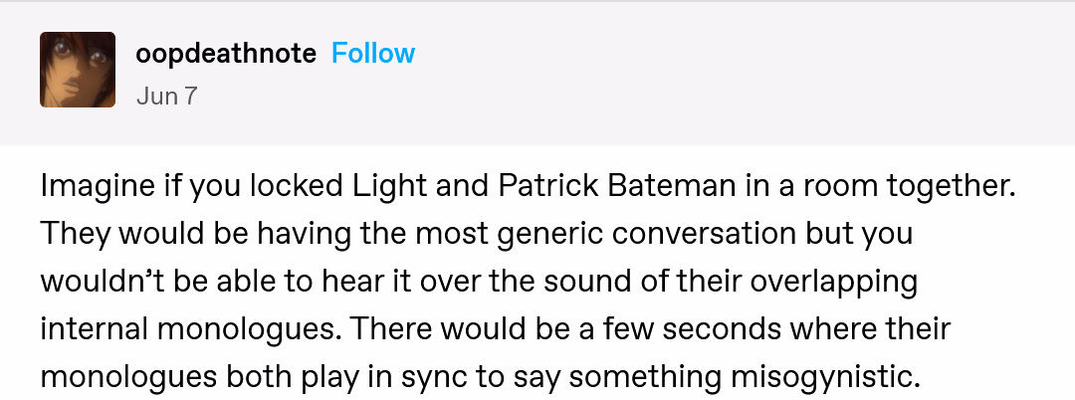Visit the oopdeathnote username link

pyautogui.click(x=226, y=53)
